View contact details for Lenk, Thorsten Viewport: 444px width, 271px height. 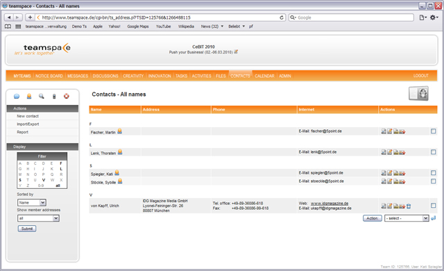tap(384, 152)
